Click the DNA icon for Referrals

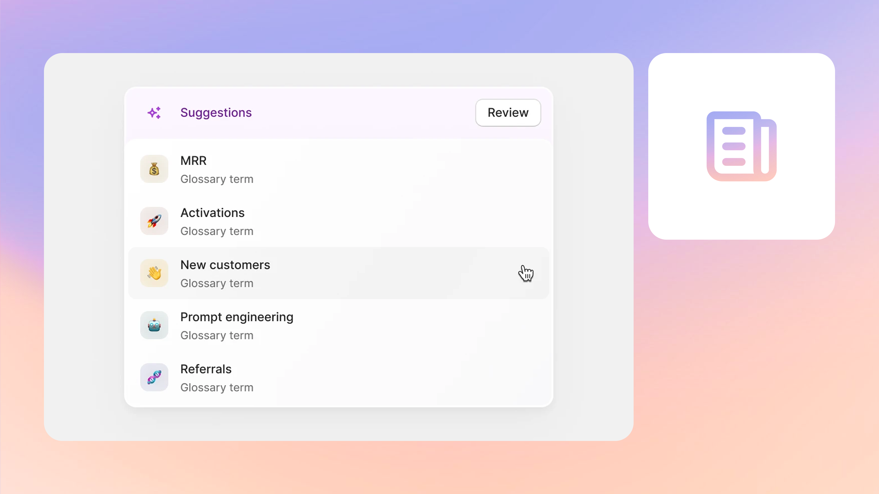(154, 378)
